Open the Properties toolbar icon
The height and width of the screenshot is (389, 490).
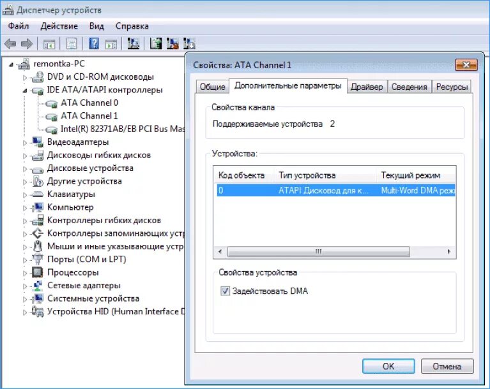72,43
